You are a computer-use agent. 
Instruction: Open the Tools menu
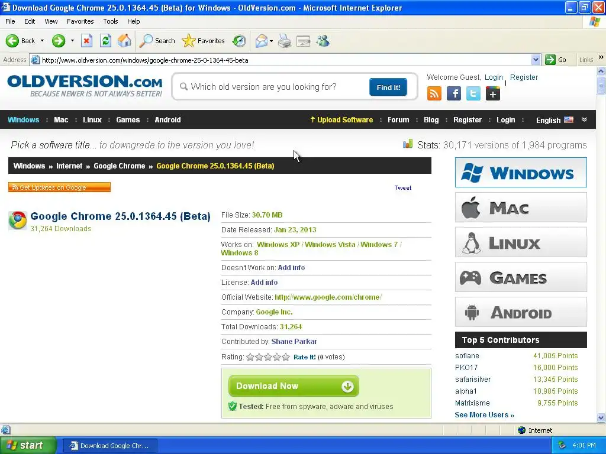(111, 21)
